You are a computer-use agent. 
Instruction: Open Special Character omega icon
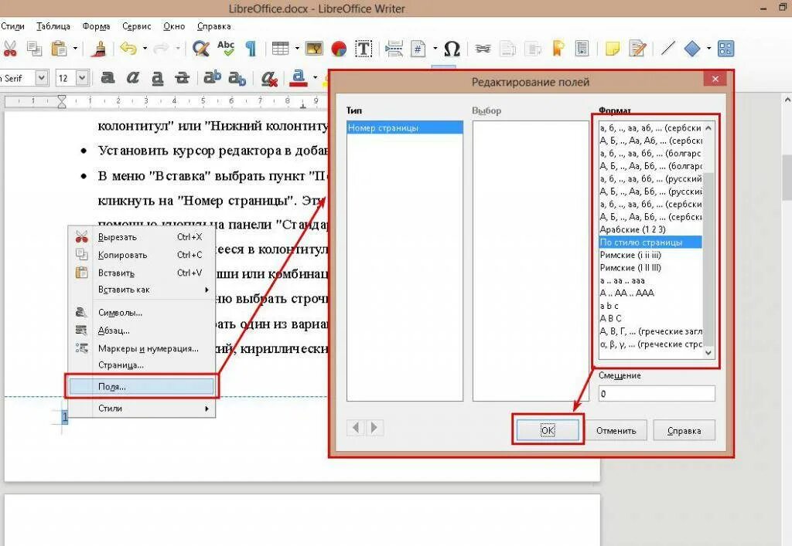pos(452,49)
